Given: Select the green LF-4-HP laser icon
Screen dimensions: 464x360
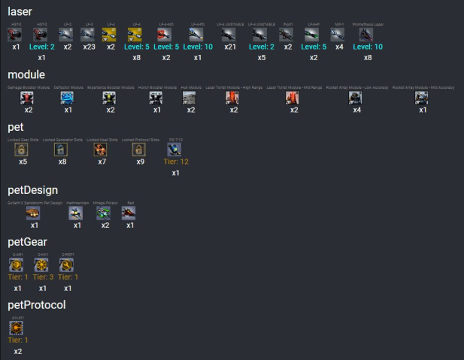Looking at the screenshot, I should (312, 35).
